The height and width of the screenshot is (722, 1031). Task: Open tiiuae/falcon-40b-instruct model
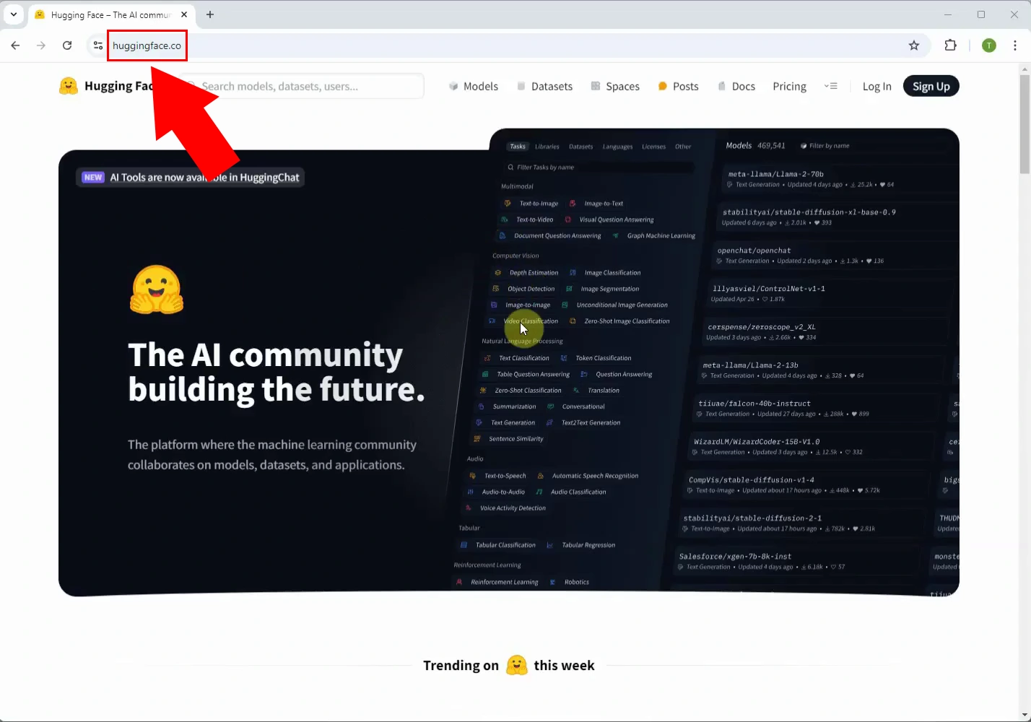pyautogui.click(x=818, y=409)
